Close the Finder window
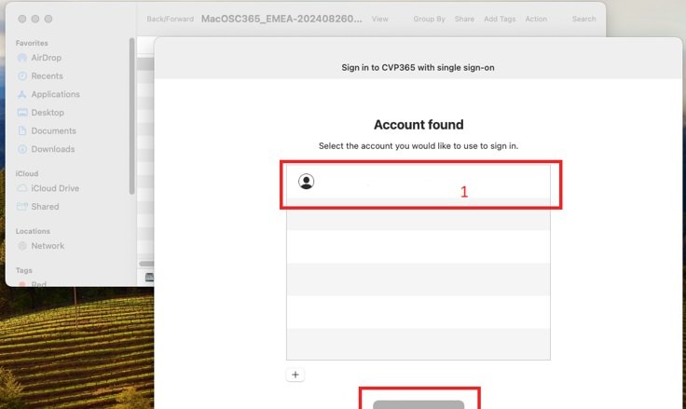686x409 pixels. (x=22, y=19)
